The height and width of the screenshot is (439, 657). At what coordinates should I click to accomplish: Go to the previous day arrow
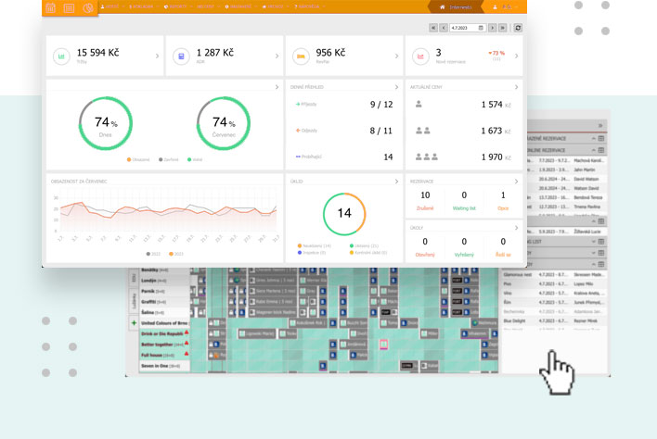click(445, 28)
